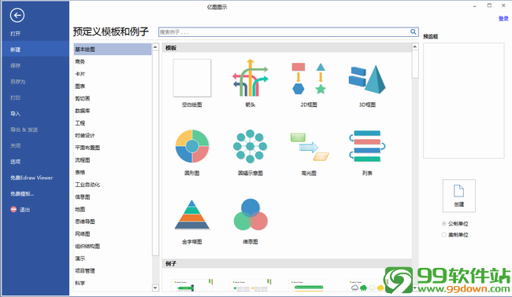Select the 圆辐示意图 circle-spoke template

[x=250, y=146]
